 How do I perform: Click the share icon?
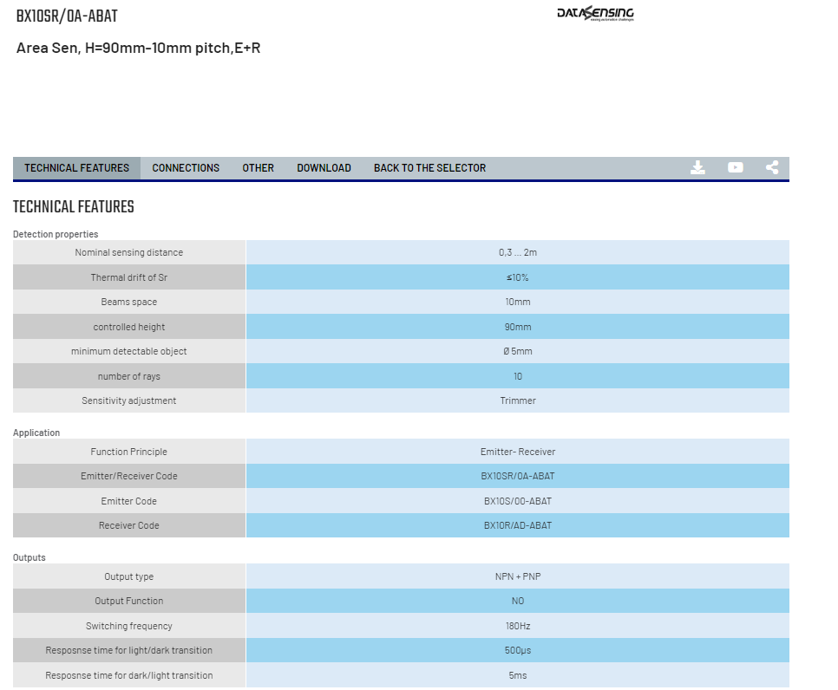(x=772, y=167)
